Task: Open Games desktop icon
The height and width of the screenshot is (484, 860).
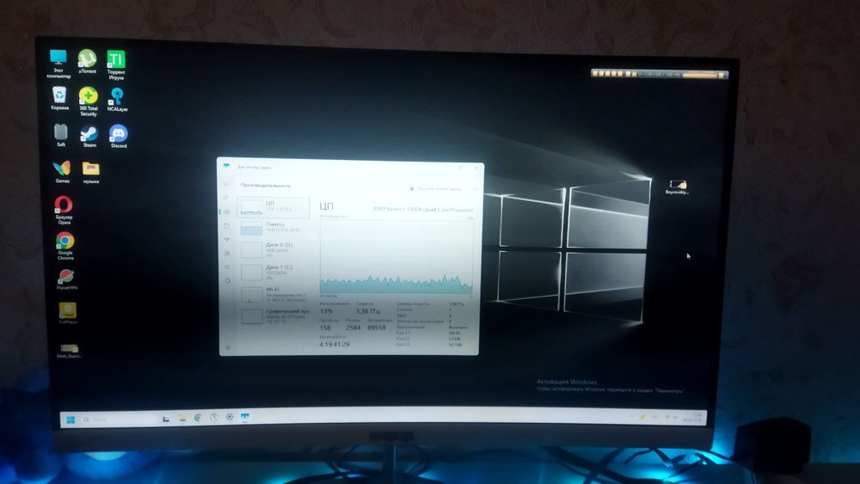Action: 62,172
